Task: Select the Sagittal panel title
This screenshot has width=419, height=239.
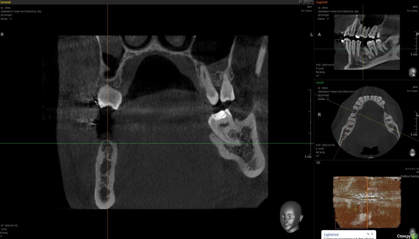Action: click(322, 2)
